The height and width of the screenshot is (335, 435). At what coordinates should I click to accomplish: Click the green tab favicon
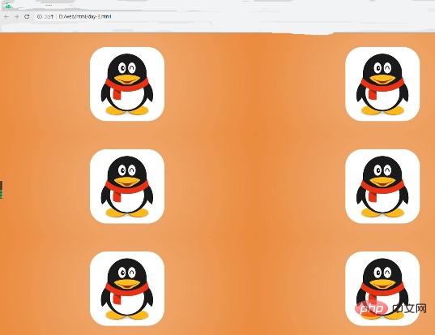8,6
